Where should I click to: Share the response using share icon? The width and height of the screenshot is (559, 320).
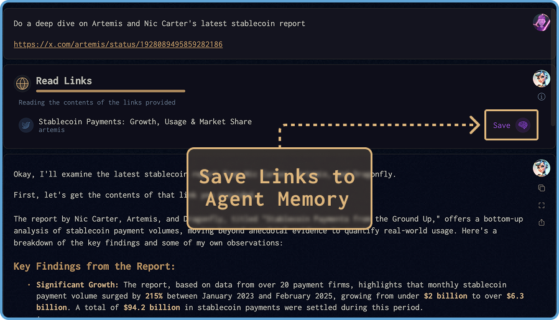[x=541, y=222]
